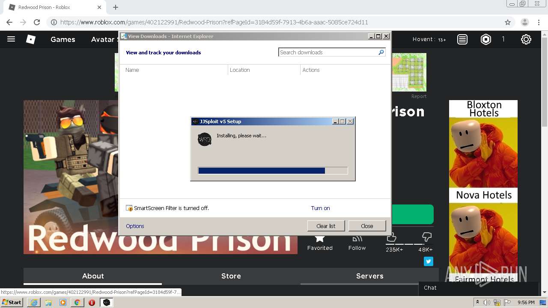Viewport: 548px width, 308px height.
Task: View site information lock icon
Action: click(53, 22)
